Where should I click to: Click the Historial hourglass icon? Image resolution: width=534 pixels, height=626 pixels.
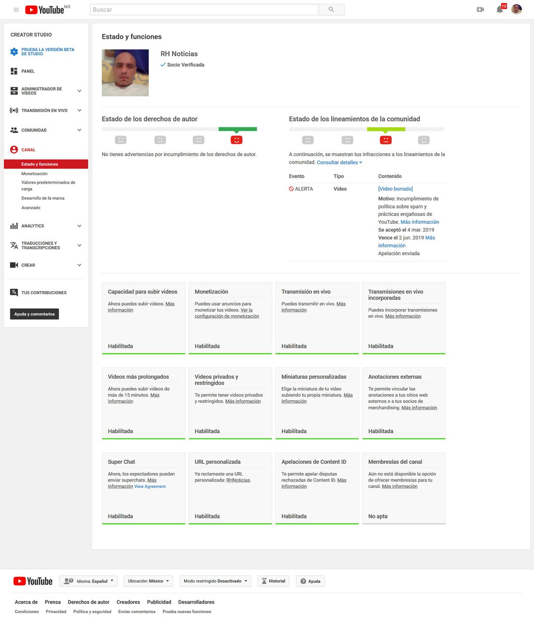[264, 581]
